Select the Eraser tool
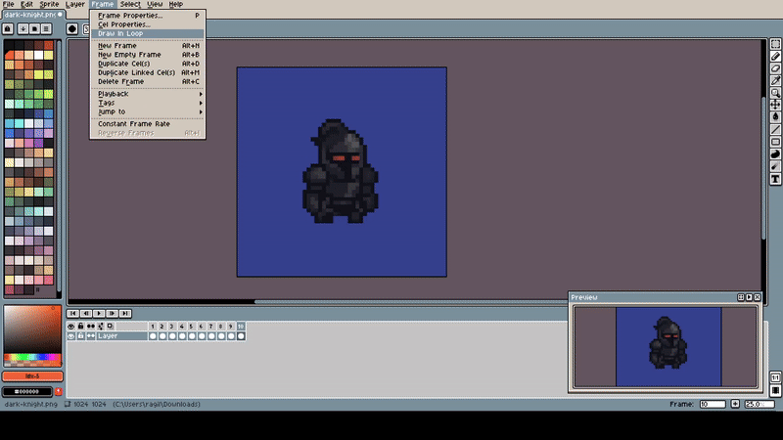The height and width of the screenshot is (440, 783). tap(775, 68)
